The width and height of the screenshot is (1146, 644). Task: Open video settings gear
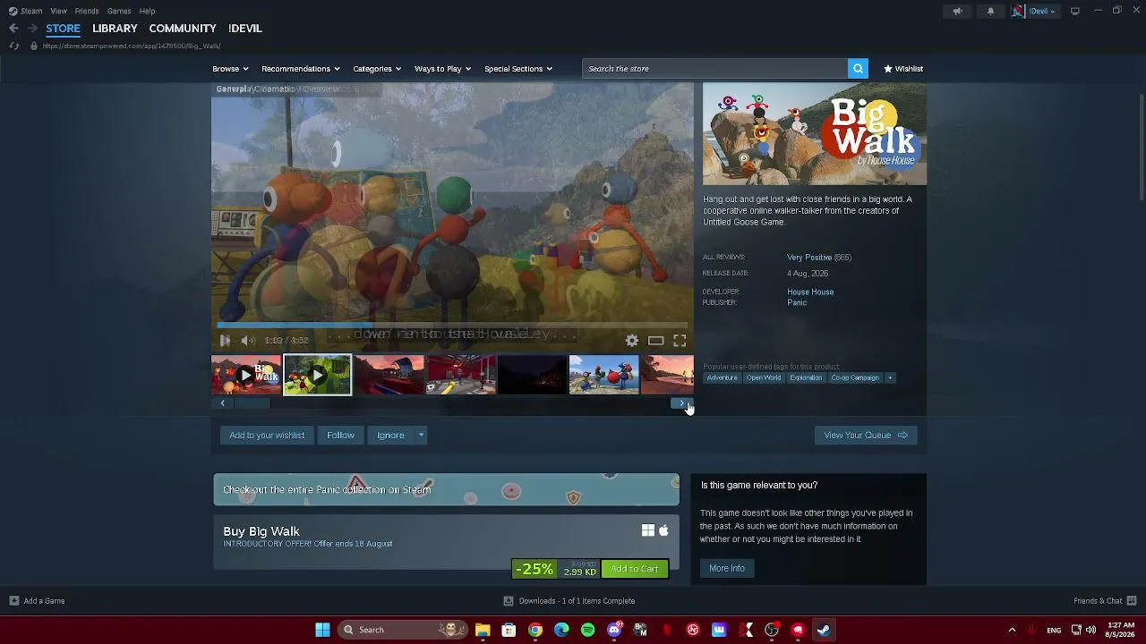point(632,340)
